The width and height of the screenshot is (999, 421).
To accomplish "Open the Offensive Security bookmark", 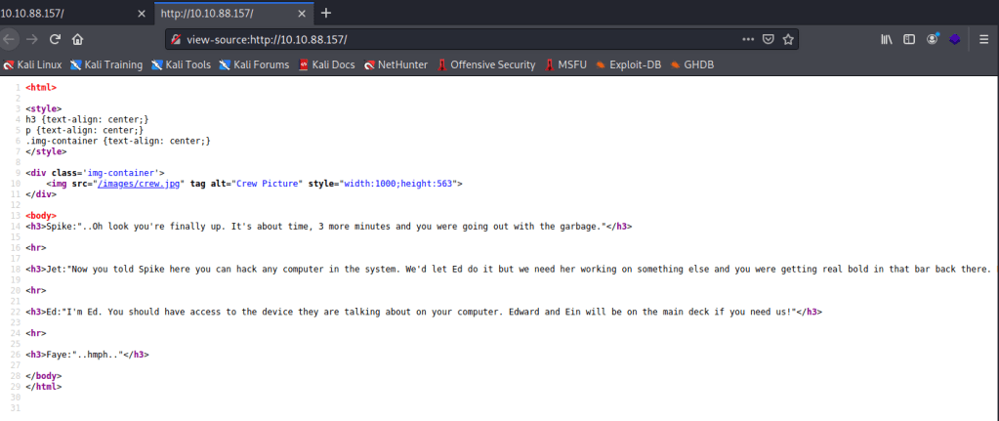I will point(486,65).
